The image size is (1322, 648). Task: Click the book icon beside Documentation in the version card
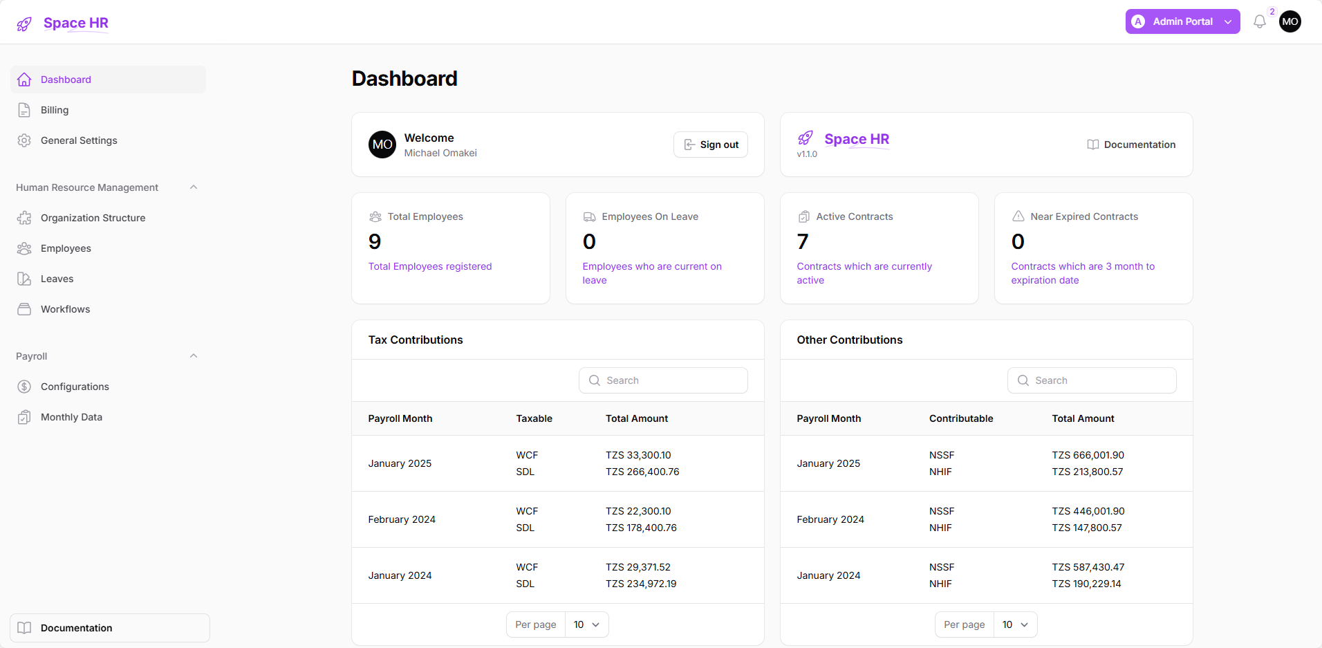click(x=1093, y=145)
